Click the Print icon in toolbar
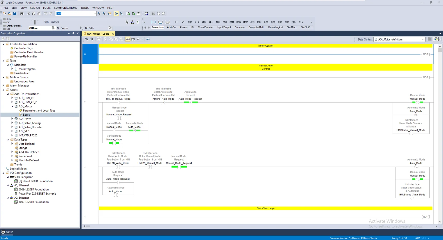Viewport: 443px width, 240px height. (x=22, y=14)
